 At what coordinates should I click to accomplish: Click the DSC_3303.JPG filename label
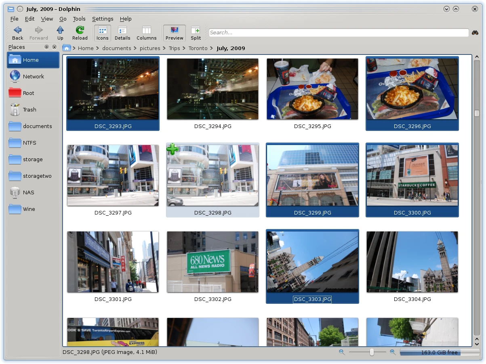[x=312, y=299]
